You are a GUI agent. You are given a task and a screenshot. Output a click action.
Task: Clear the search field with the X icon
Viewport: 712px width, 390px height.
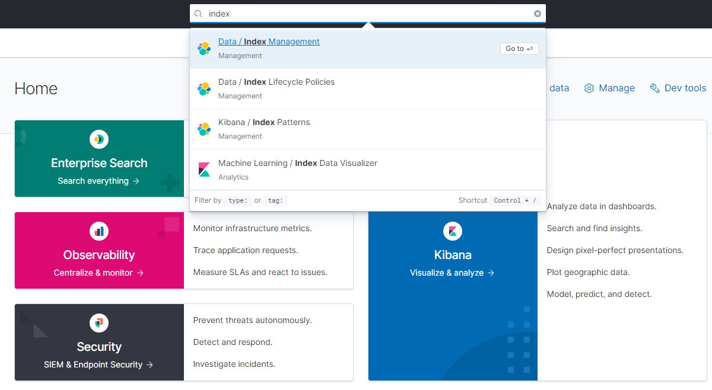(x=537, y=14)
